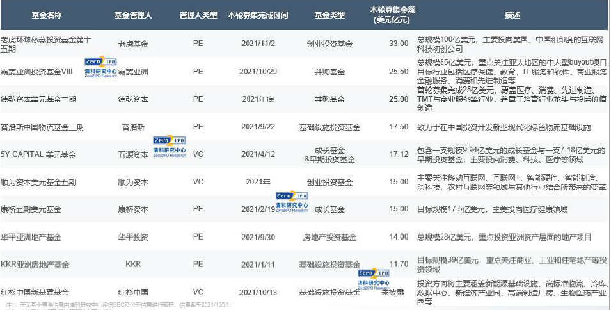Select fund name 华平亚洲地产基金

(x=31, y=238)
